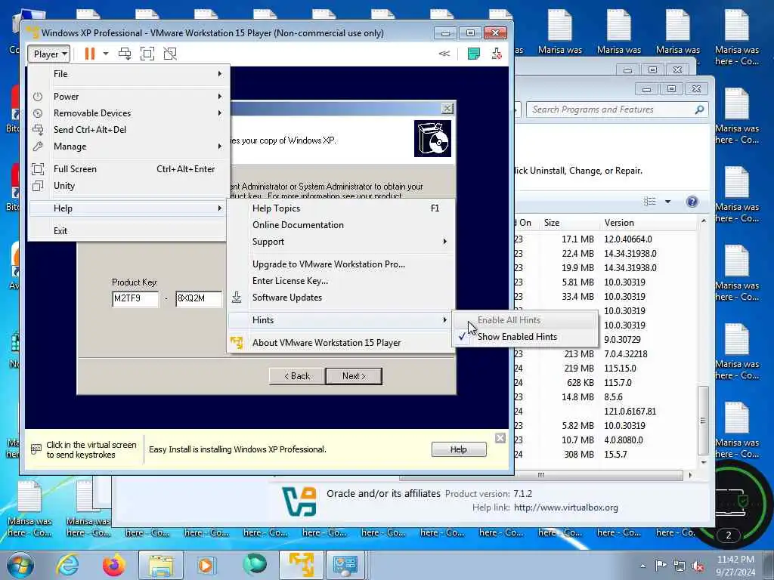774x580 pixels.
Task: Choose Exit from Player menu
Action: [129, 231]
